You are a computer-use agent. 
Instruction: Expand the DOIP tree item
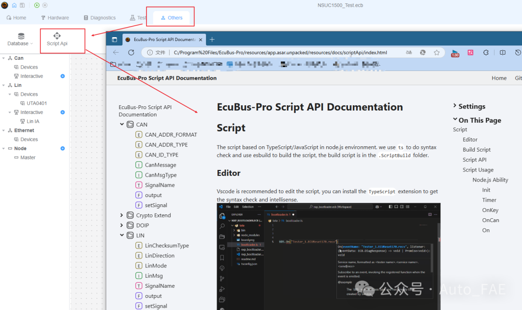coord(122,225)
